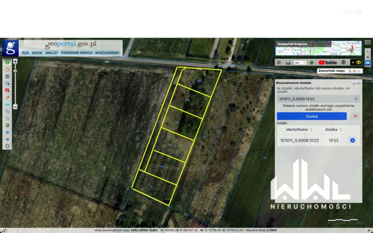Viewport: 373px width, 233px height.
Task: Open the language dropdown set to pol
Action: tap(300, 62)
